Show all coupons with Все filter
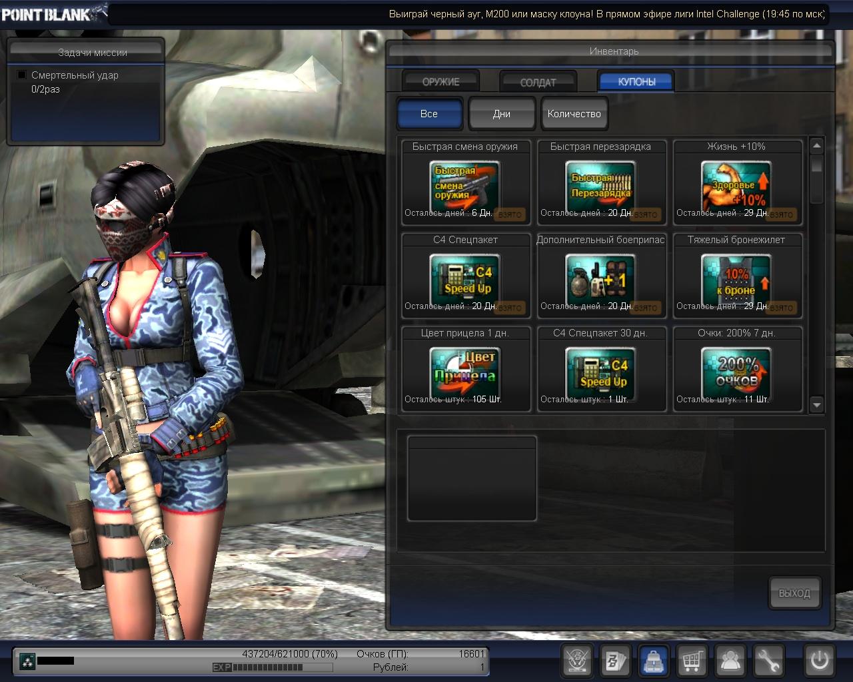This screenshot has width=853, height=682. 429,114
